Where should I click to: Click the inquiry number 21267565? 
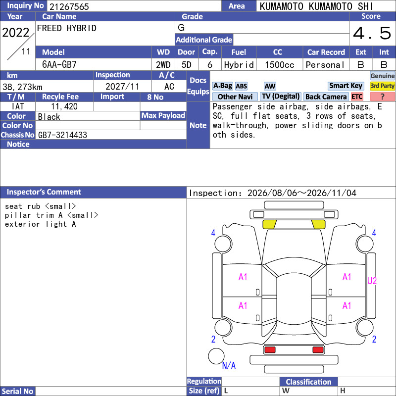69,6
